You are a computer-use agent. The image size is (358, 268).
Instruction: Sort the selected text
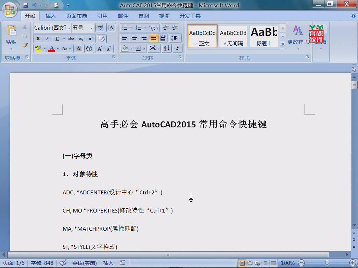(167, 48)
